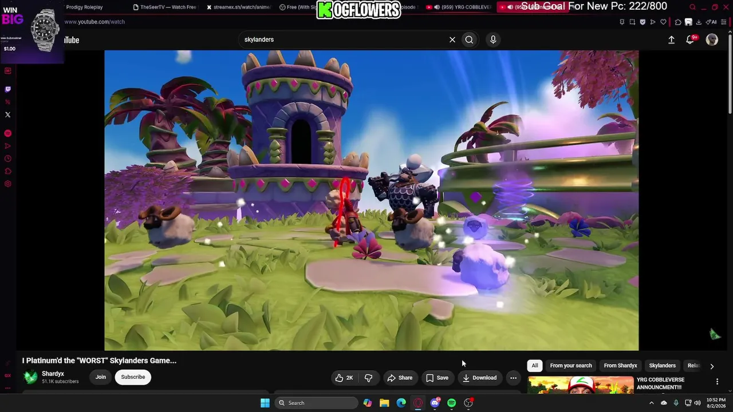Save the video to a playlist
The image size is (733, 412).
pyautogui.click(x=437, y=378)
